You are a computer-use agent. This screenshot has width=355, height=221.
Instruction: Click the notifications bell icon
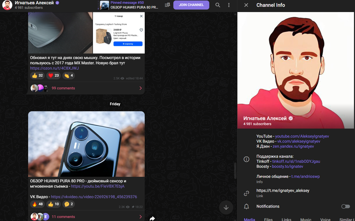pyautogui.click(x=246, y=206)
